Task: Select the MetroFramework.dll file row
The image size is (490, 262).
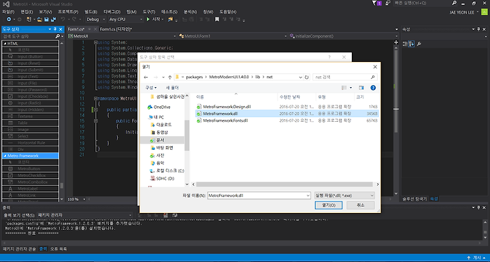Action: (287, 114)
